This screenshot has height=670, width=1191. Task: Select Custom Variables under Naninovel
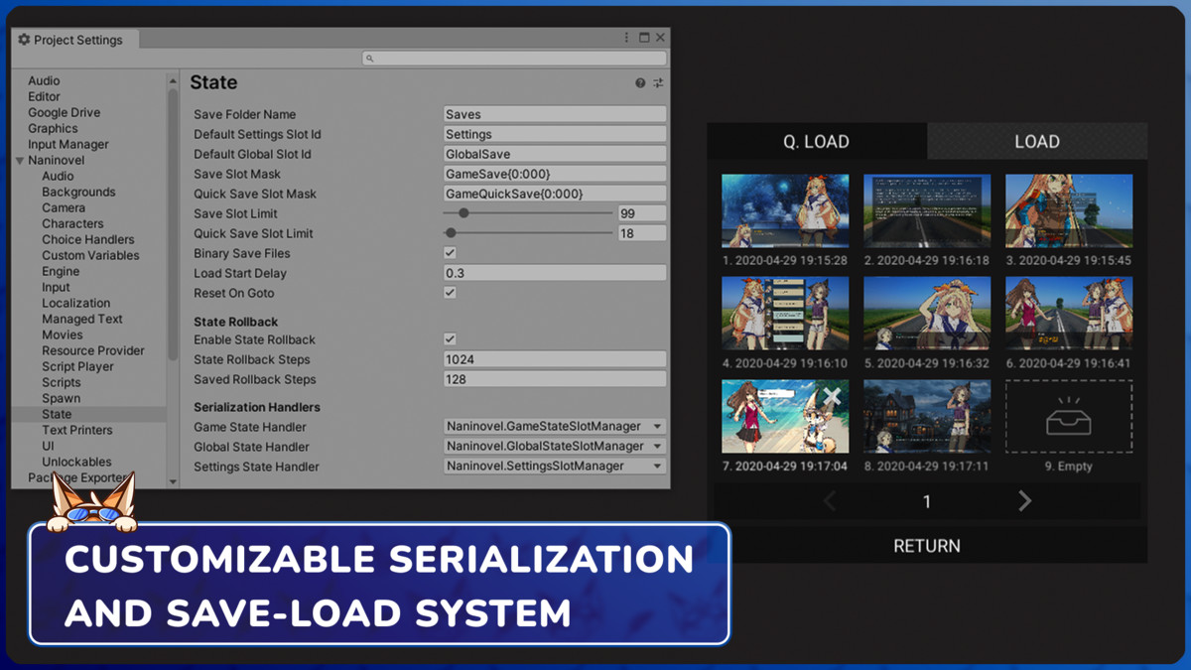click(90, 255)
